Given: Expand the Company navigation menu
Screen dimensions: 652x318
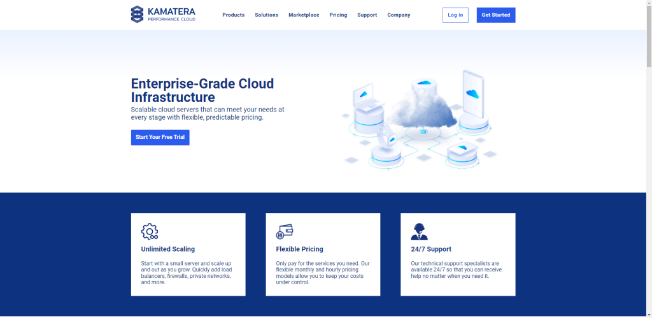Looking at the screenshot, I should (x=399, y=15).
